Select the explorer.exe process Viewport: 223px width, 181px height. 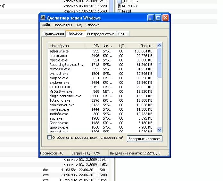click(102, 83)
